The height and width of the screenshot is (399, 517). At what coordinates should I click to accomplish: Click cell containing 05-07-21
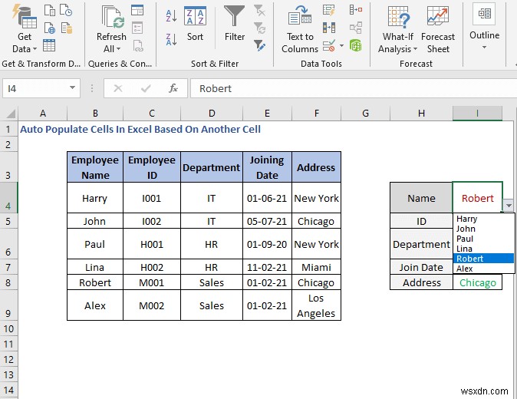(x=267, y=221)
